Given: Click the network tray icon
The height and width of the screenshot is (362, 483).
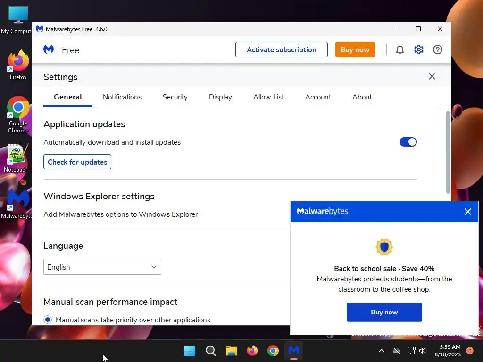Looking at the screenshot, I should [x=411, y=351].
